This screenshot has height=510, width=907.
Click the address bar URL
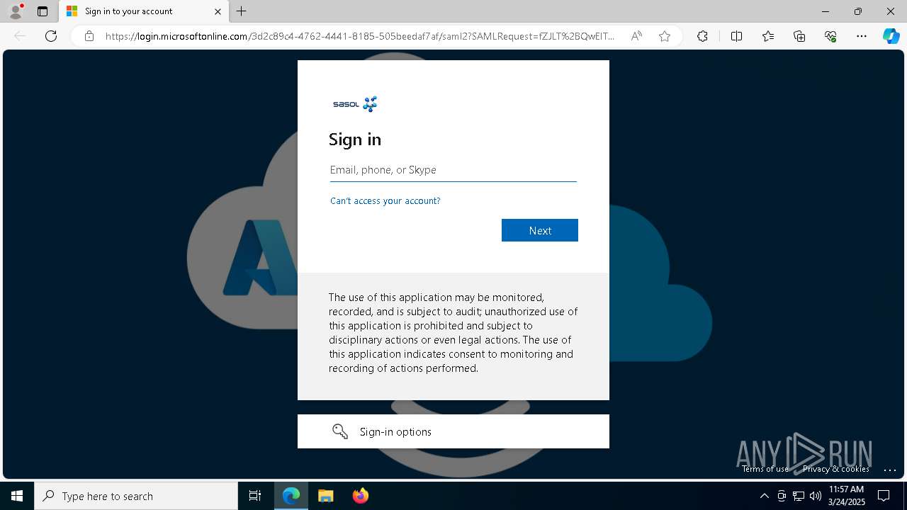pos(360,36)
